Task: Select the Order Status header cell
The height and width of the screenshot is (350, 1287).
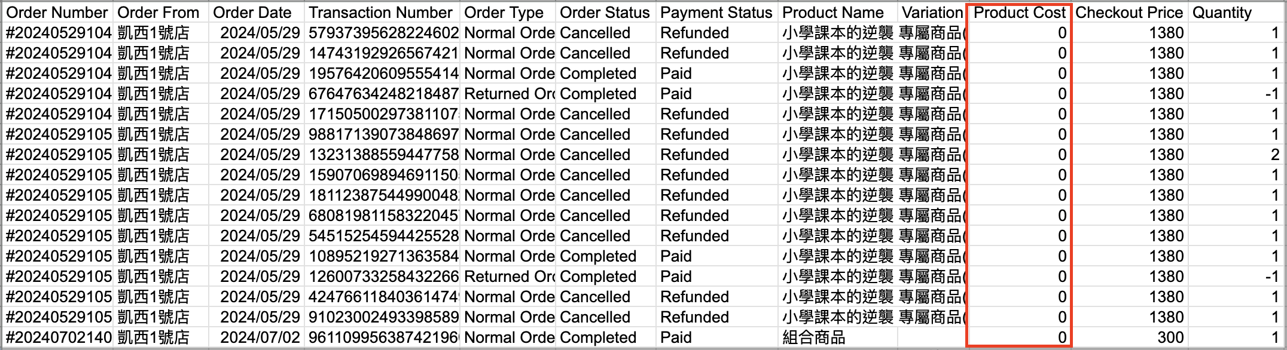Action: 605,13
